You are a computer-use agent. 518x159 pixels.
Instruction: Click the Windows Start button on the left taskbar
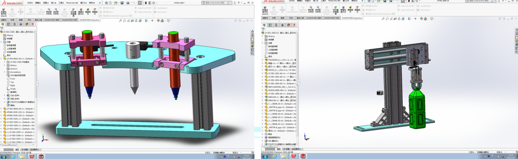click(x=4, y=156)
